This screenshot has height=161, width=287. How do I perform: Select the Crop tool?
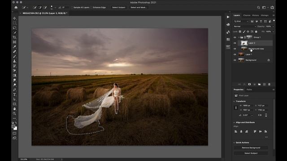(14, 37)
